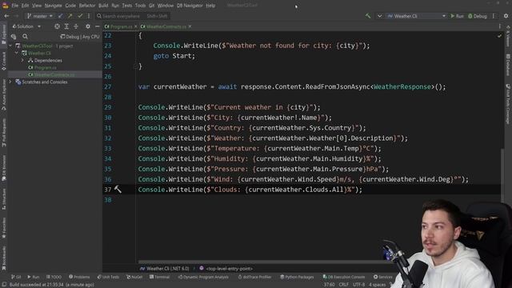Open the Python Packages window
Image resolution: width=512 pixels, height=288 pixels.
pyautogui.click(x=297, y=277)
